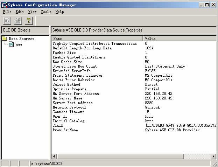Screen dimensions: 218x167
Task: Open the View menu
Action: tap(33, 12)
